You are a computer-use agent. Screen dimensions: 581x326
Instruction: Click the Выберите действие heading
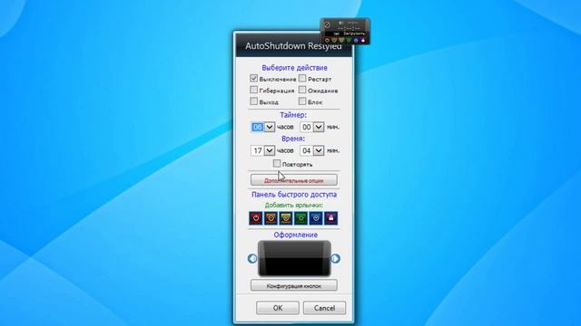(x=294, y=68)
